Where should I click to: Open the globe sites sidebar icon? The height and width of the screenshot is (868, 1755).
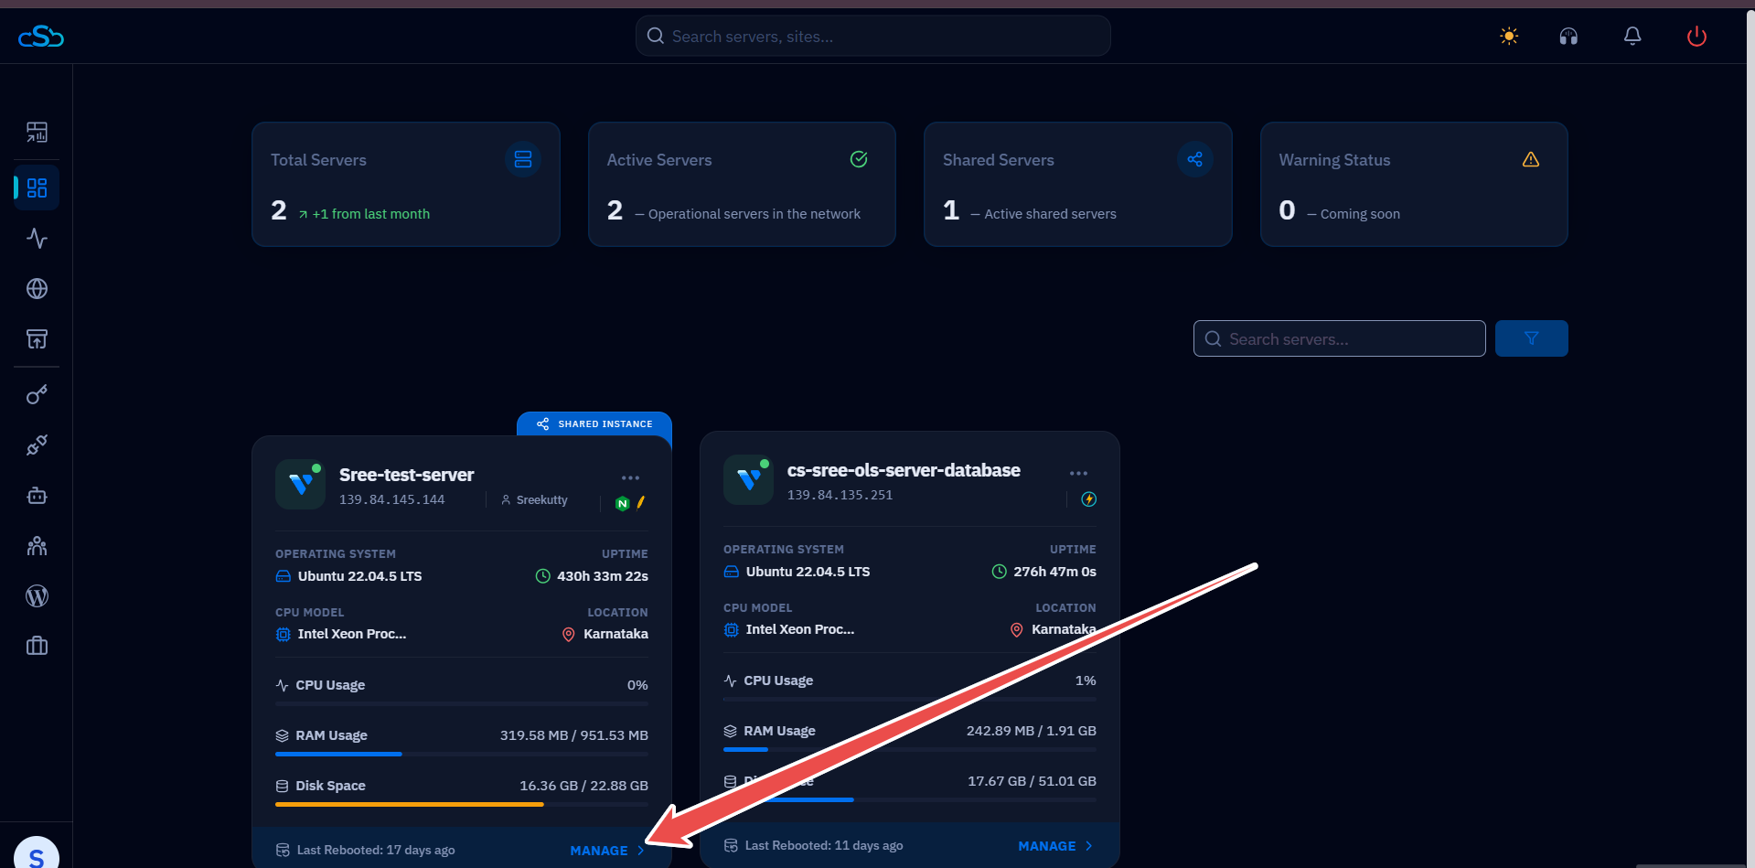pyautogui.click(x=37, y=289)
